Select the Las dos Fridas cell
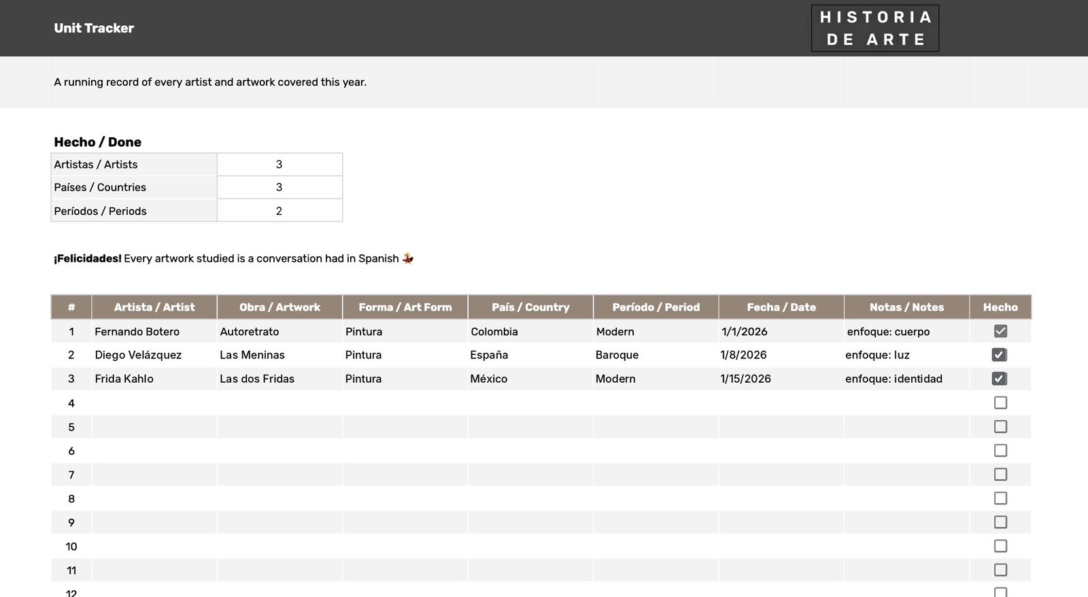The width and height of the screenshot is (1088, 597). 279,379
